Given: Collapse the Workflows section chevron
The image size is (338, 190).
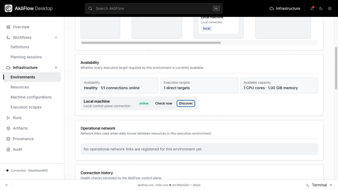Looking at the screenshot, I should [x=56, y=37].
